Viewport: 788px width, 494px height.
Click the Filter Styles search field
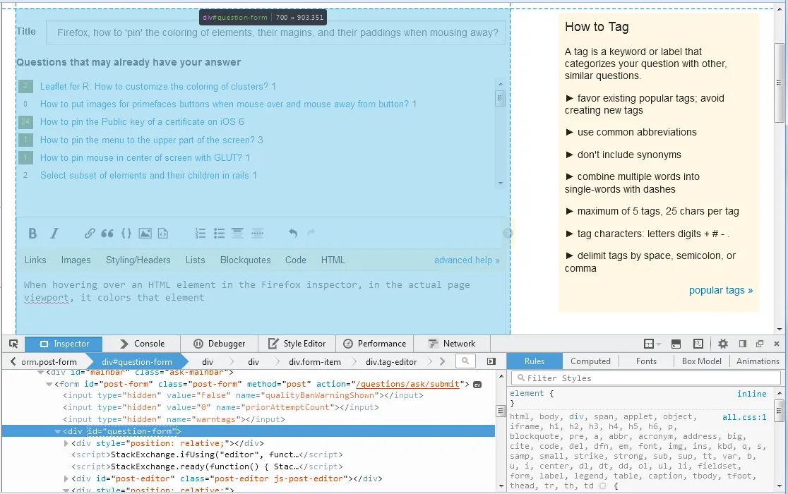pyautogui.click(x=646, y=378)
